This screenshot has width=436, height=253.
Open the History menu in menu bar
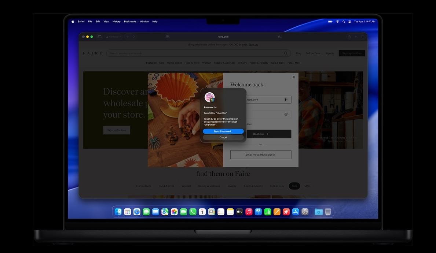[x=116, y=22]
